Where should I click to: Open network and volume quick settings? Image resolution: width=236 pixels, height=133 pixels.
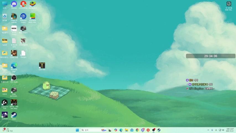pyautogui.click(x=221, y=130)
